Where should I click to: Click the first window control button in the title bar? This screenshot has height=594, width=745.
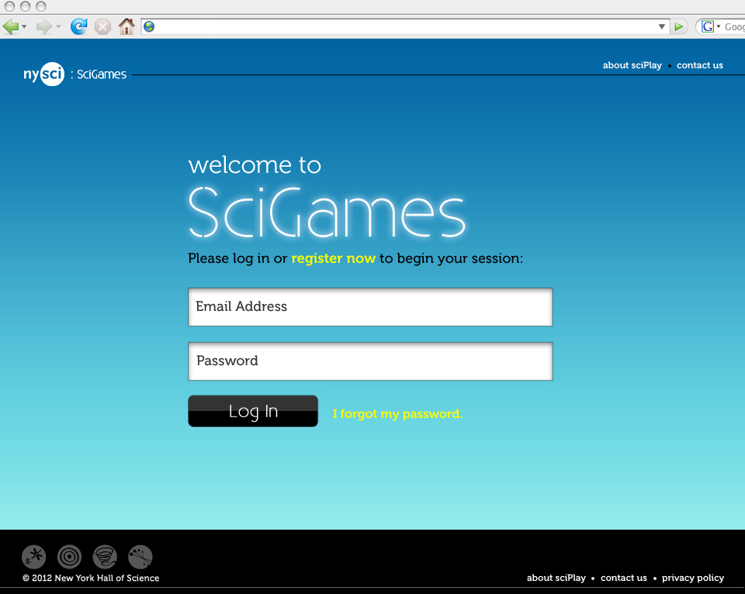pyautogui.click(x=9, y=6)
